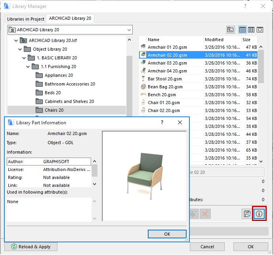This screenshot has height=255, width=273.
Task: Sort by the Size column header
Action: [x=249, y=40]
